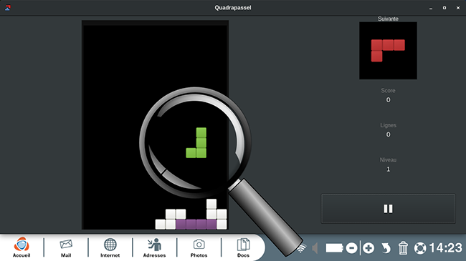Open the Accueil home icon
Screen dimensions: 466x261
(x=22, y=247)
